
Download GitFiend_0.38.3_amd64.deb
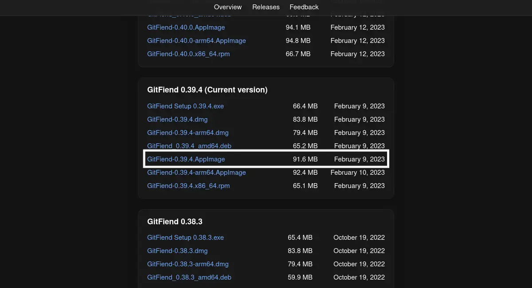(189, 277)
